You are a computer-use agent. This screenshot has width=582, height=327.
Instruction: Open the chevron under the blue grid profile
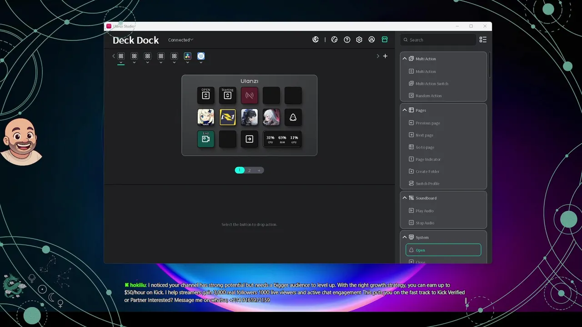click(x=201, y=62)
